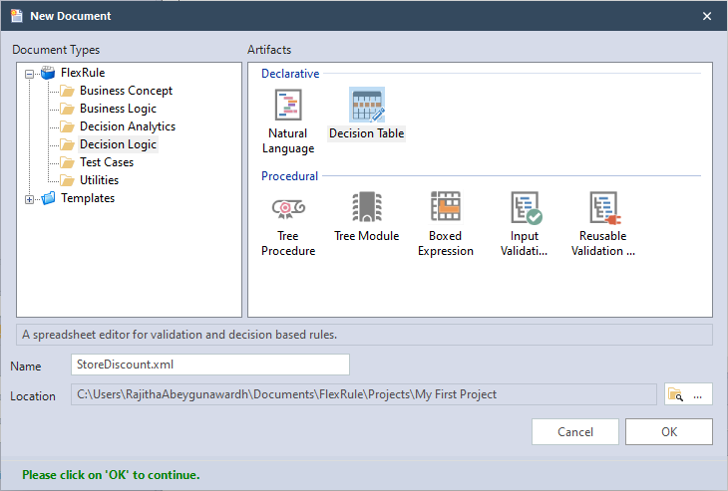Click the spreadsheet editor description text
Viewport: 728px width, 491px height.
(x=180, y=335)
